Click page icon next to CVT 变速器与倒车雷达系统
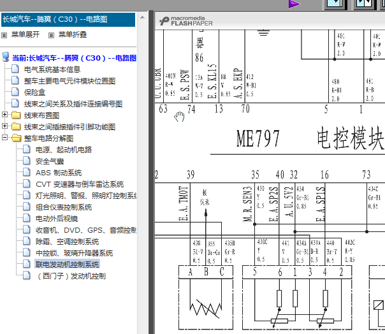This screenshot has height=334, width=385. click(x=27, y=184)
